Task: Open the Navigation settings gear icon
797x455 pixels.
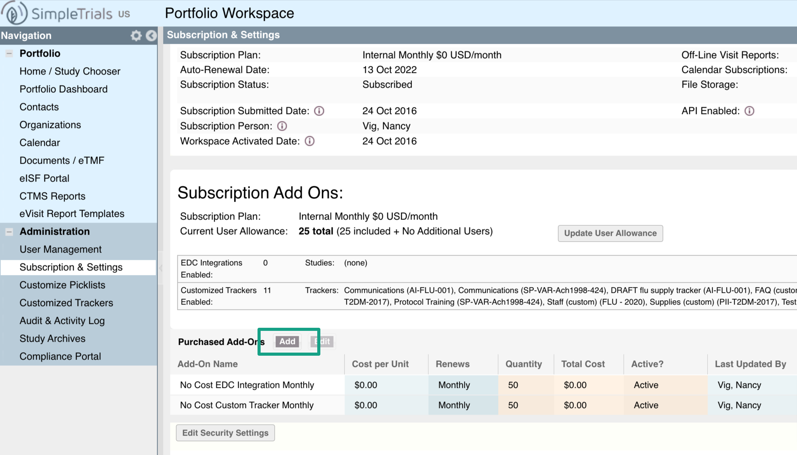Action: coord(136,36)
